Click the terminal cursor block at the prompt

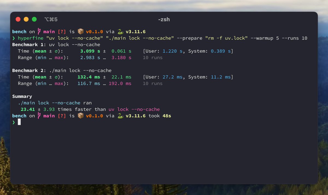19,122
